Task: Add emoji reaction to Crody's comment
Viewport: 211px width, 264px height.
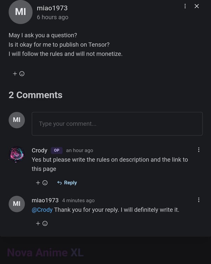Action: tap(41, 183)
